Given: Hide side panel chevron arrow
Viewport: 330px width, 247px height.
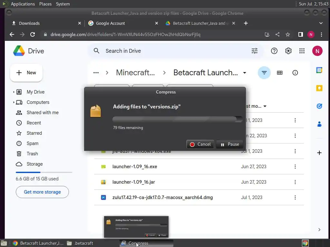Looking at the screenshot, I should [x=319, y=230].
